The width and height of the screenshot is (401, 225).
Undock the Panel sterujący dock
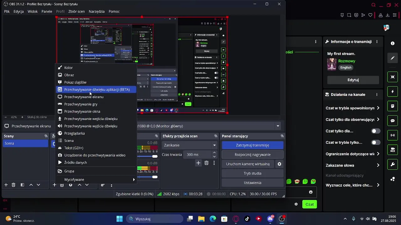[x=282, y=136]
